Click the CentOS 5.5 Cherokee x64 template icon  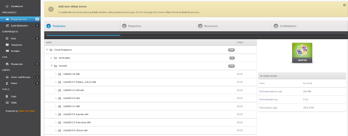click(60, 123)
